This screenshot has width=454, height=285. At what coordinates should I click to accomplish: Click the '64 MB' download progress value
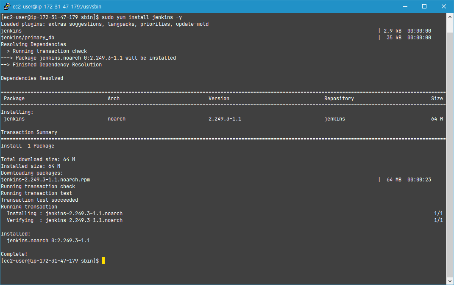tap(394, 180)
